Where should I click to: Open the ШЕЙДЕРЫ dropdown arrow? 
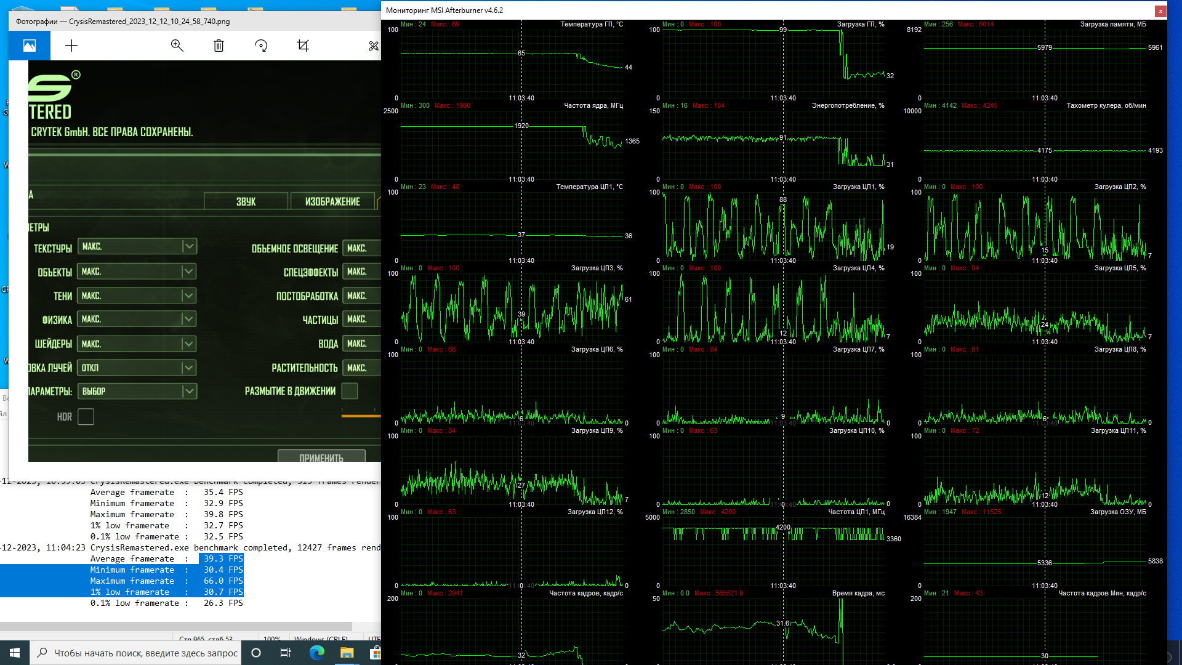coord(189,344)
